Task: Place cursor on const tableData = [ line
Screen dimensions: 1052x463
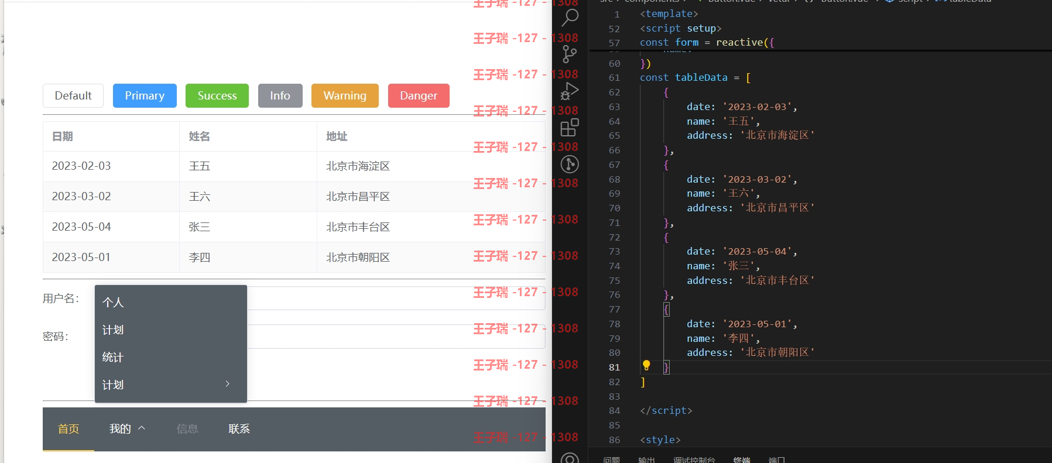Action: coord(695,77)
